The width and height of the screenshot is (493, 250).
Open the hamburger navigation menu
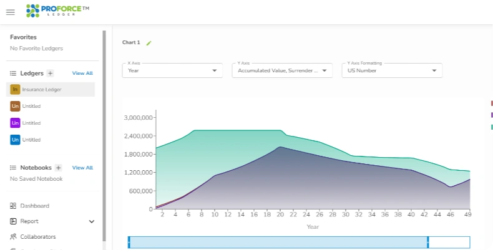[11, 12]
